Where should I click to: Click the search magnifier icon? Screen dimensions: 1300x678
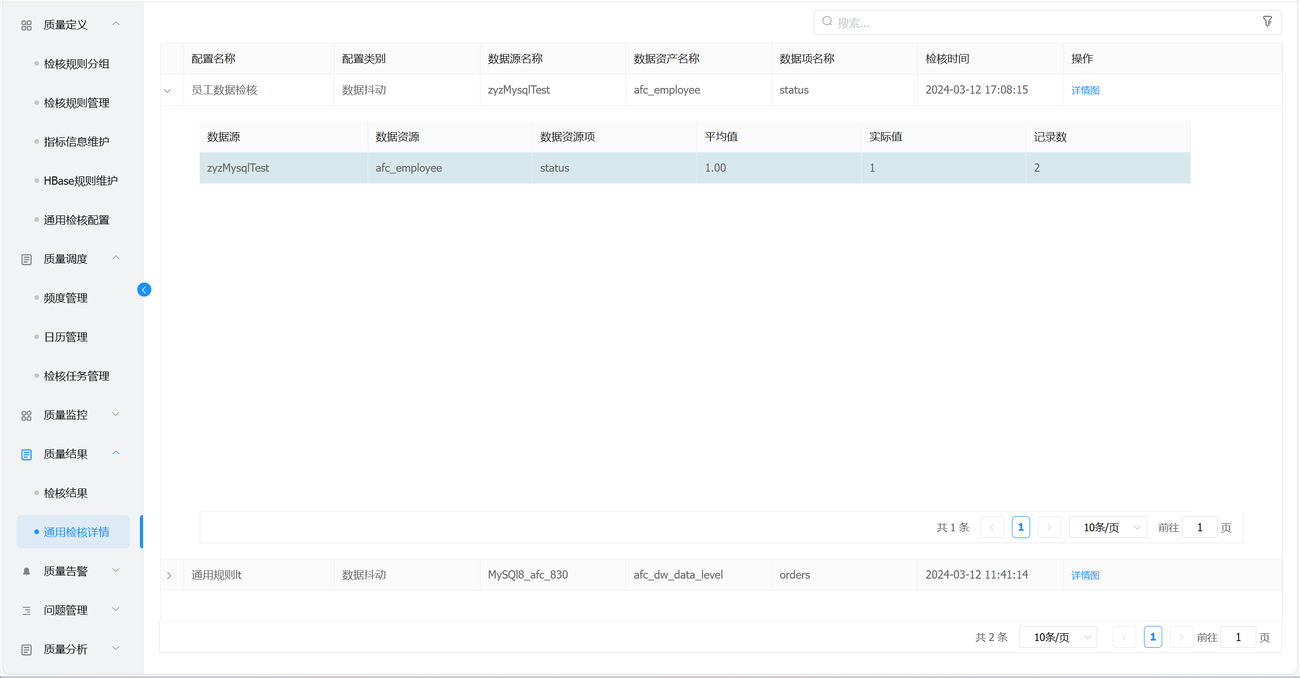(x=827, y=21)
